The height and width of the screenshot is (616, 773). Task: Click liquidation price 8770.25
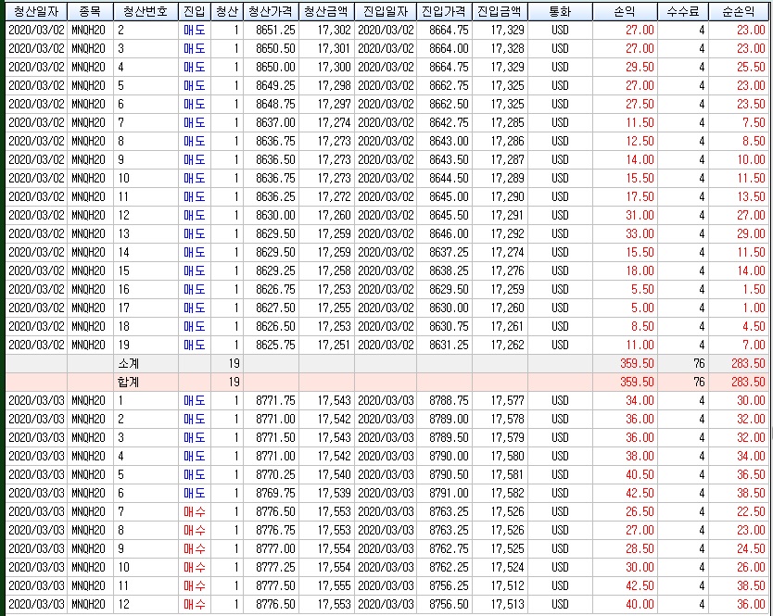(x=275, y=474)
